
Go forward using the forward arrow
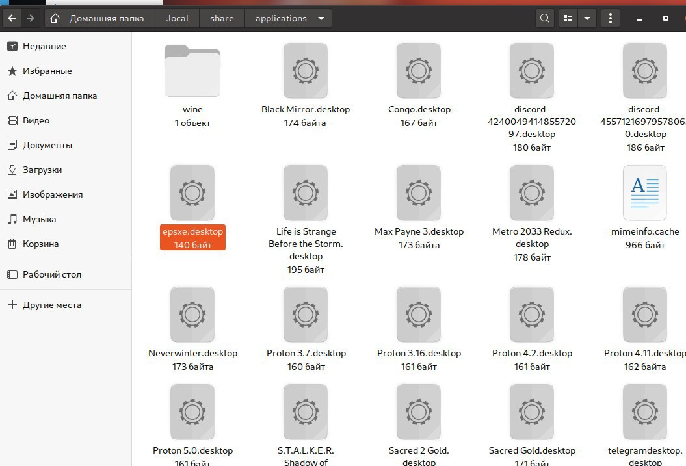(x=30, y=18)
